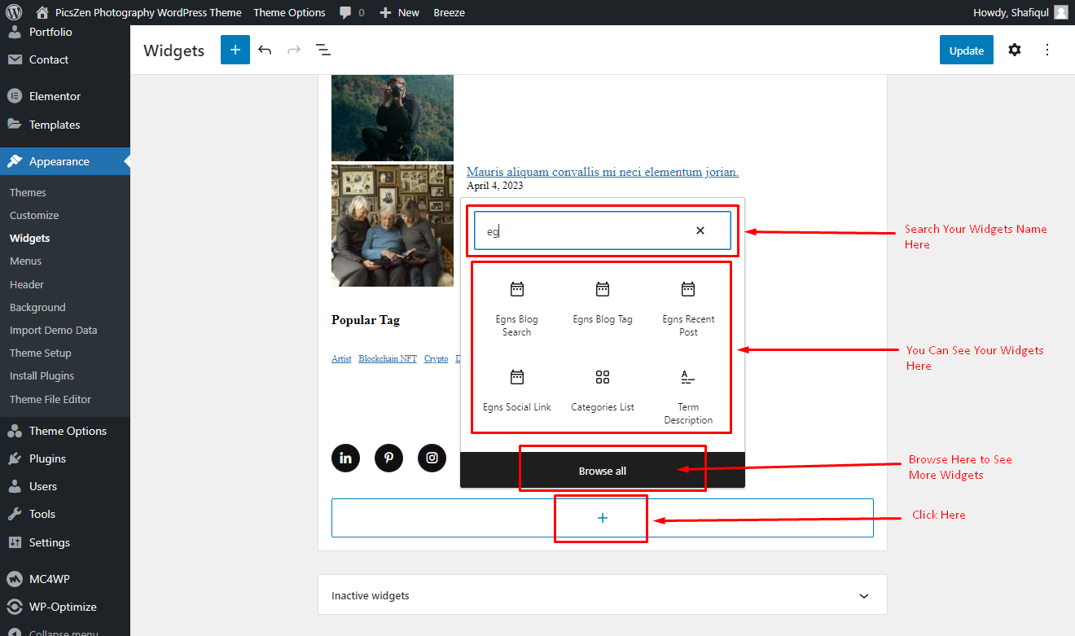Click the Blockchain NFT tag link

(x=388, y=358)
